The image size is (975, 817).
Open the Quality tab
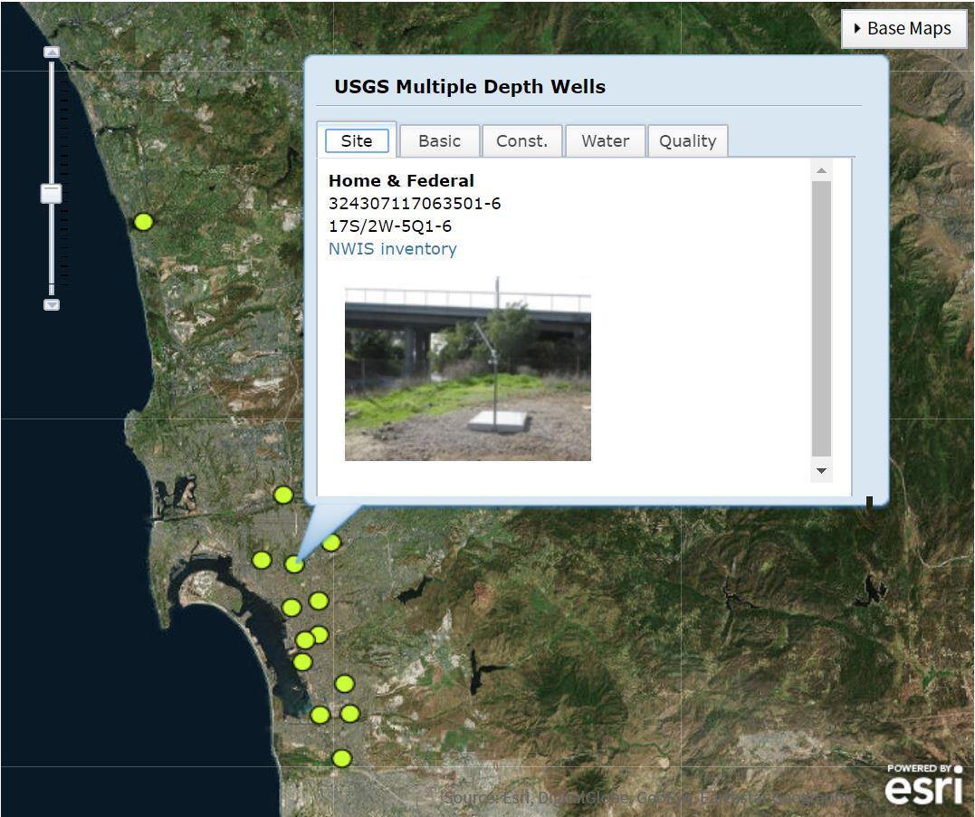[688, 140]
